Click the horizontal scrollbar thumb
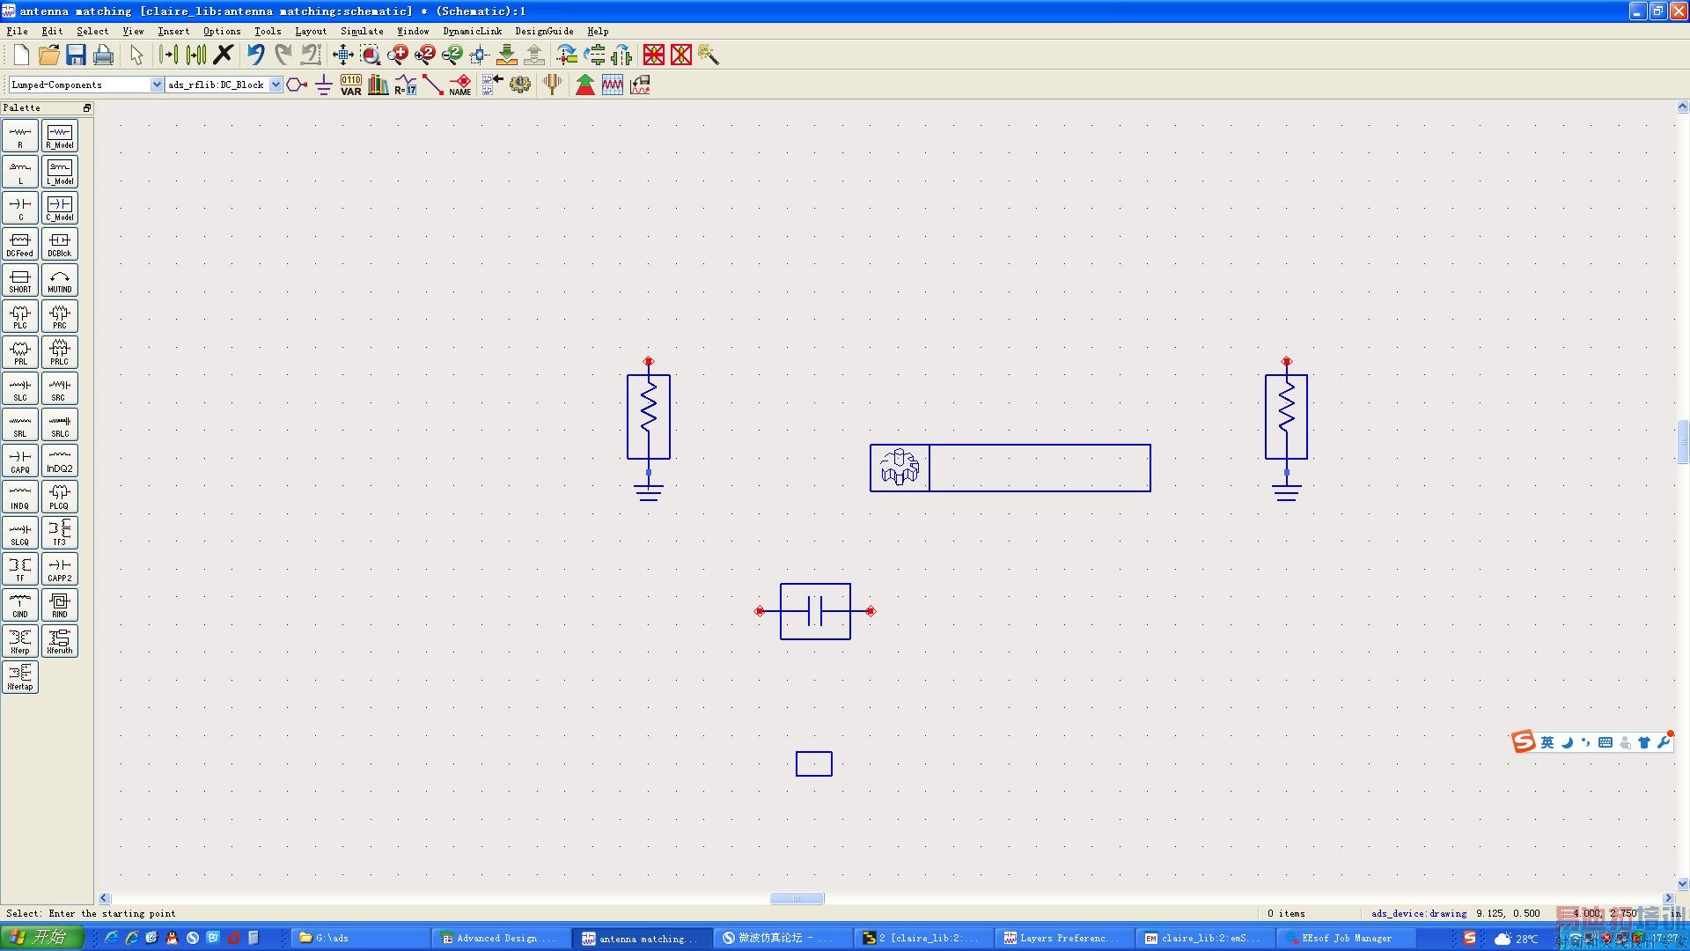The width and height of the screenshot is (1690, 951). (797, 898)
